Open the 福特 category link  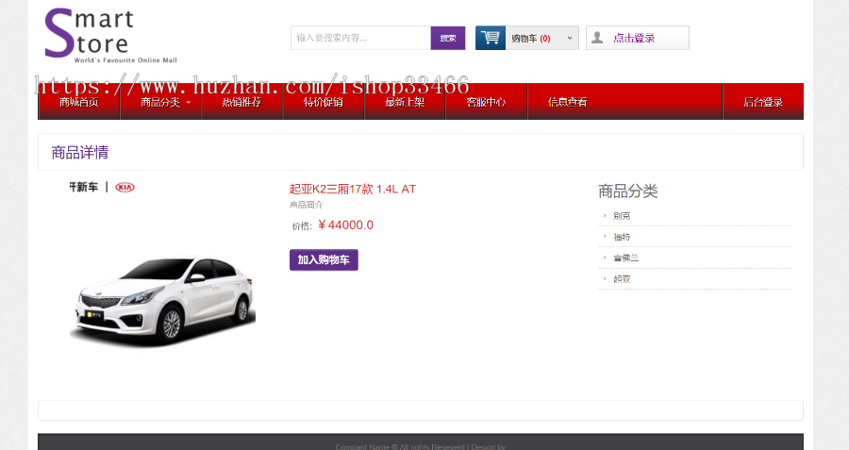(x=622, y=237)
